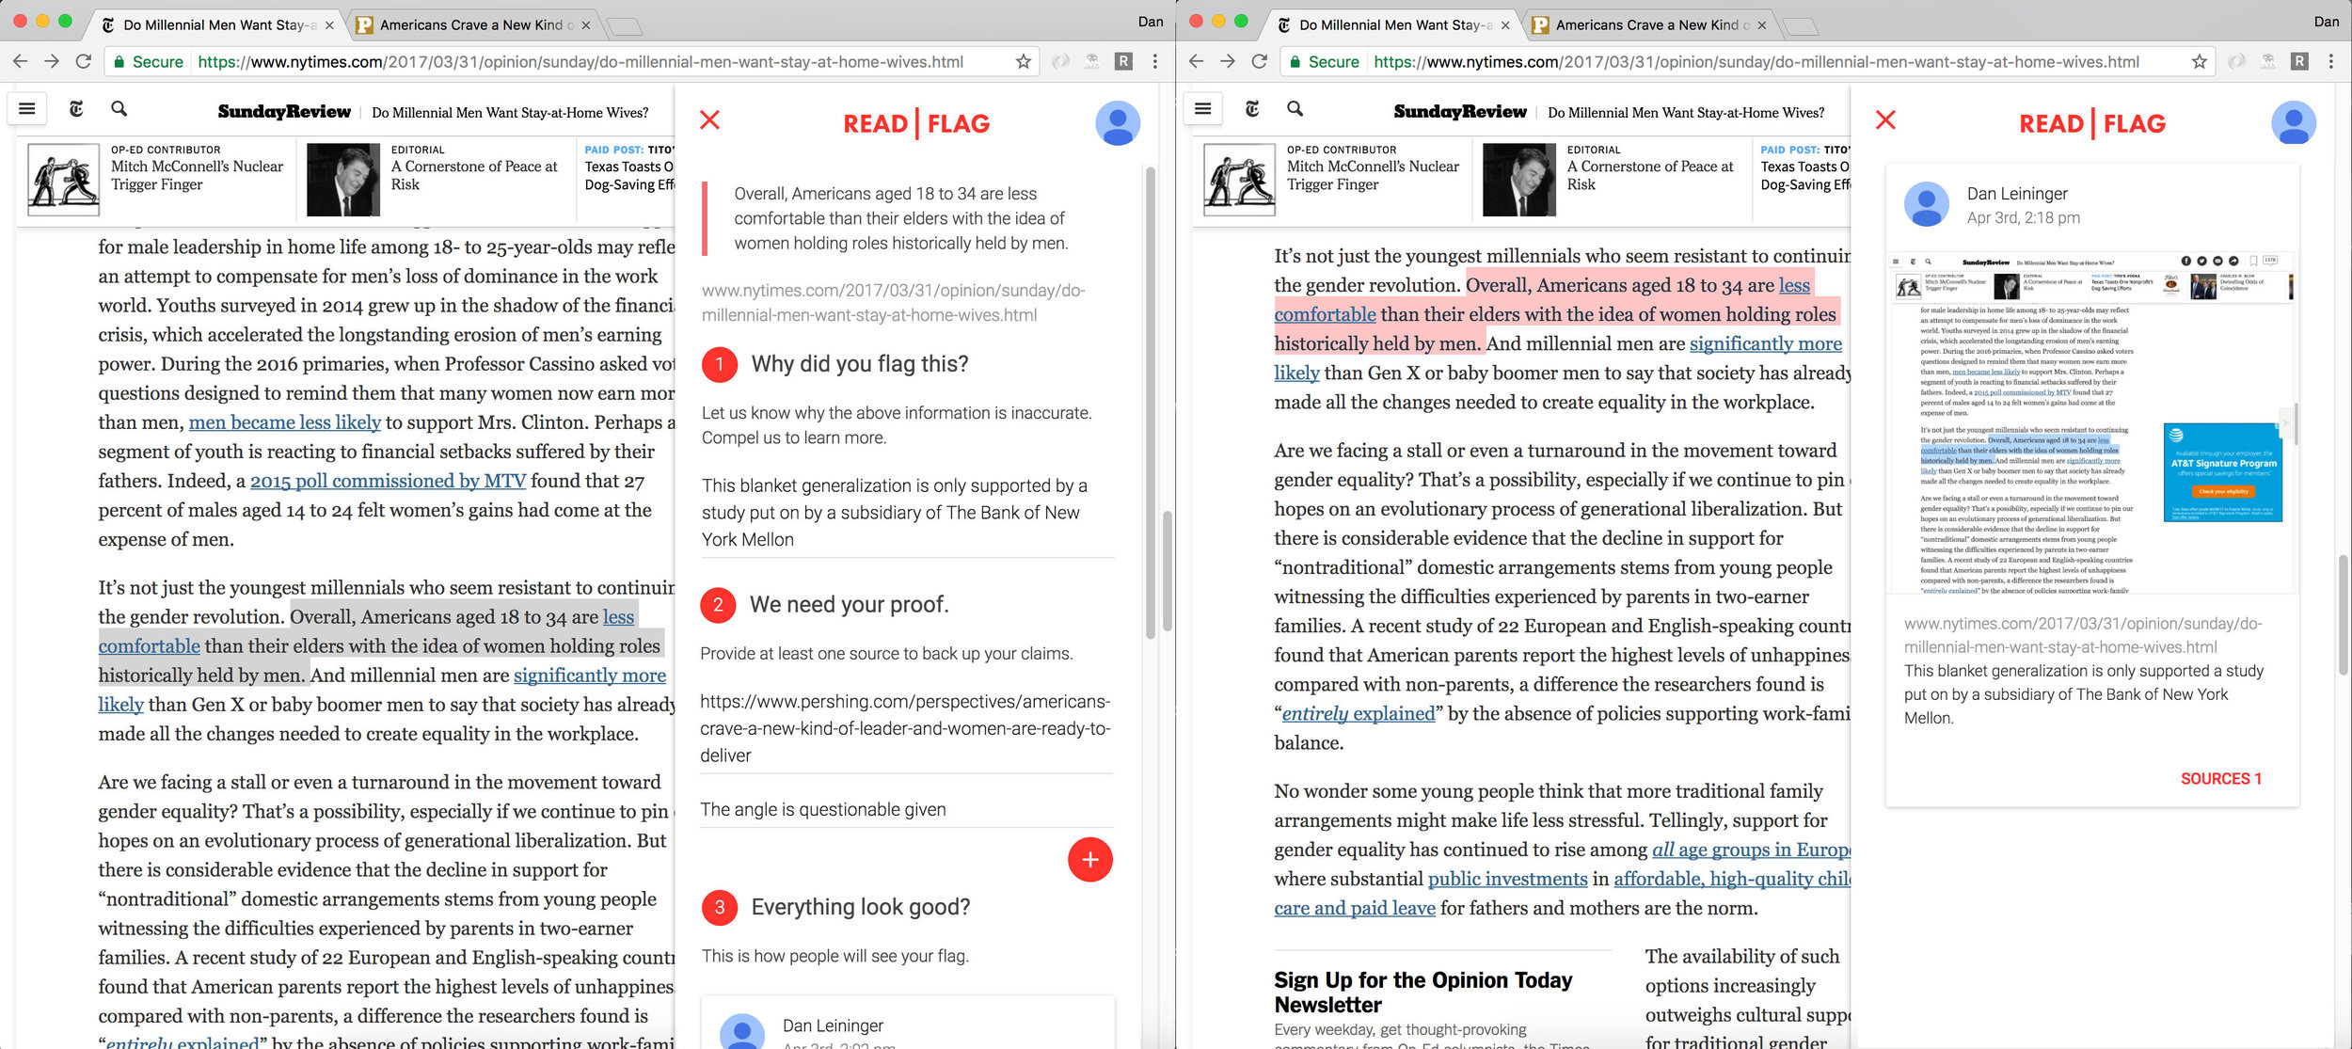Open new tab button in left window
Image resolution: width=2352 pixels, height=1049 pixels.
[x=624, y=26]
